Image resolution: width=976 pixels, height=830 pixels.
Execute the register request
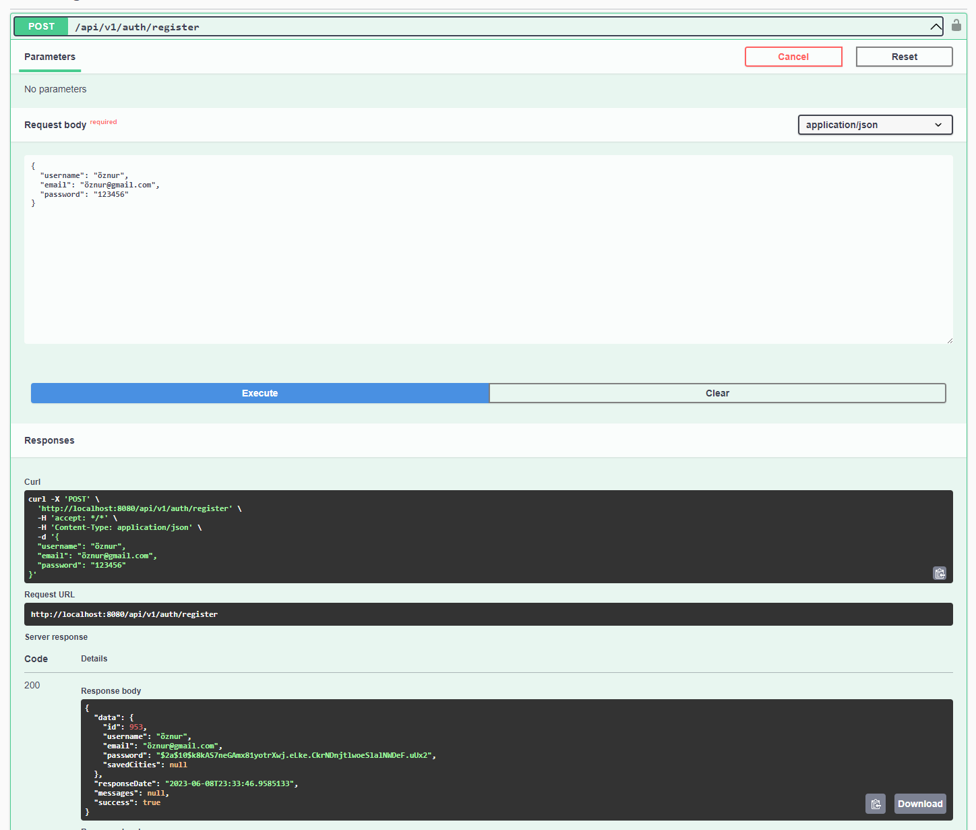point(260,393)
